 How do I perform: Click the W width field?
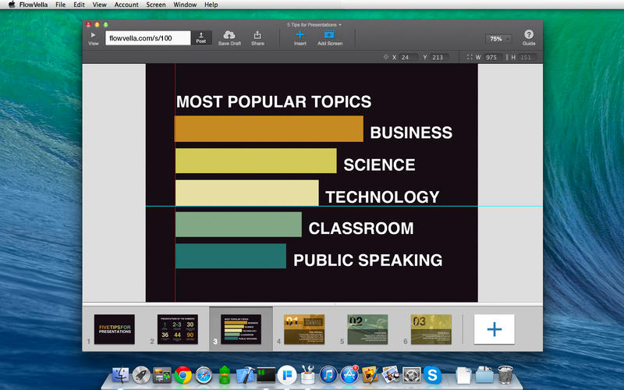[x=494, y=57]
